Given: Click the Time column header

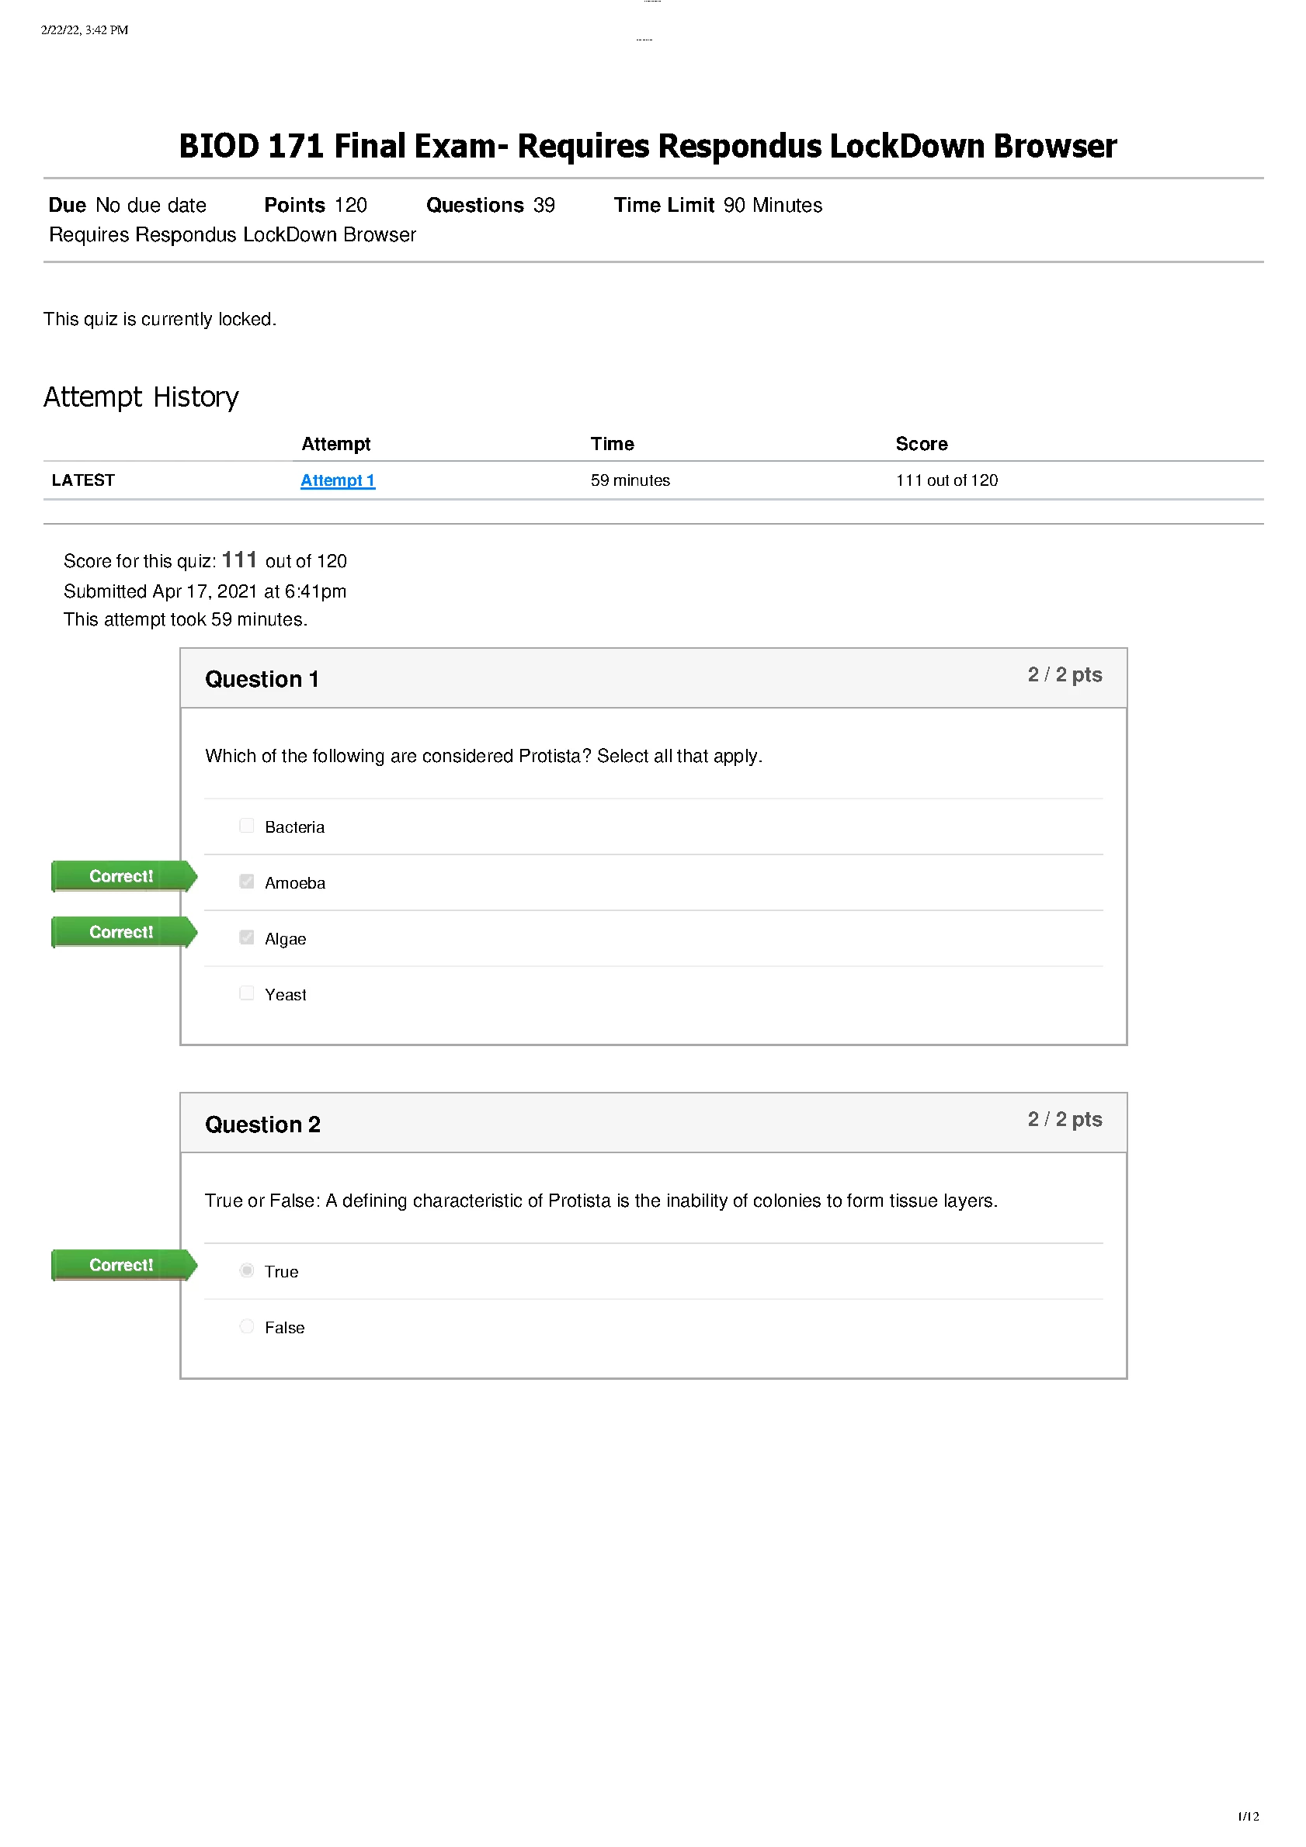Looking at the screenshot, I should 613,444.
